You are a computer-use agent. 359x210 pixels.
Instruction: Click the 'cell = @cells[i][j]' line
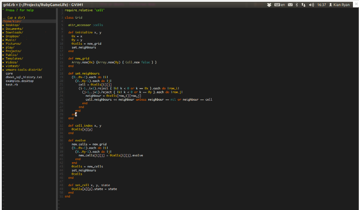click(95, 85)
